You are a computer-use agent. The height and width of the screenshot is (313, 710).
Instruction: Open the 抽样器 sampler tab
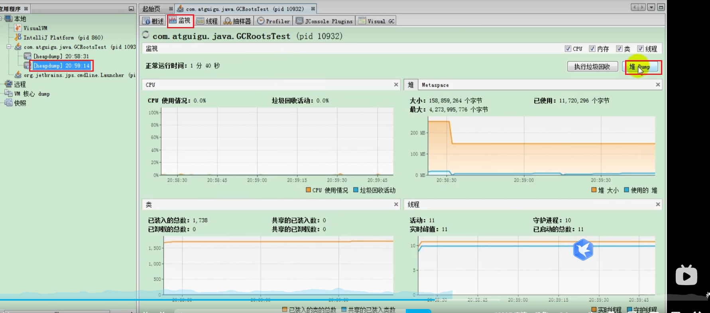(x=237, y=21)
